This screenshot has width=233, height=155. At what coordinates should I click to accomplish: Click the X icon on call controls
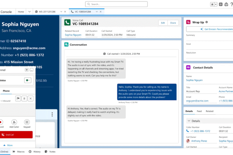(30, 98)
